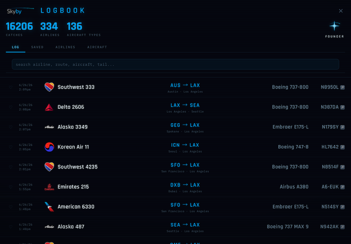Open external link for tail N8950L
The height and width of the screenshot is (244, 351).
[343, 87]
